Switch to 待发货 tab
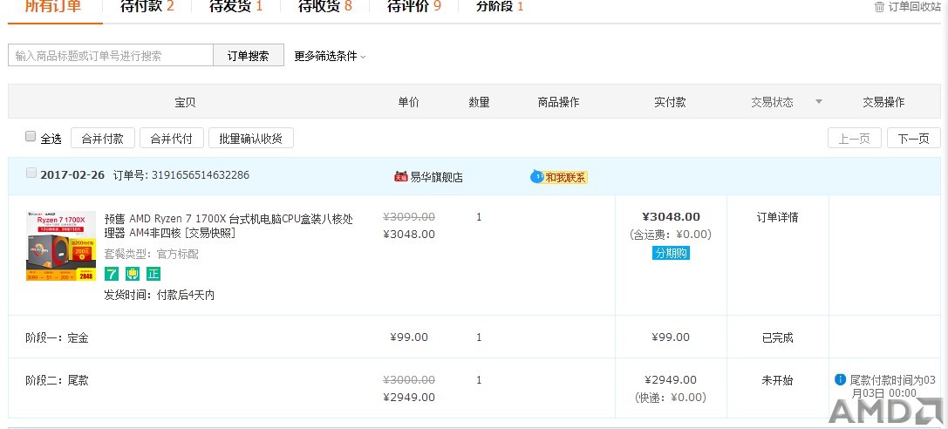This screenshot has height=429, width=948. point(235,7)
